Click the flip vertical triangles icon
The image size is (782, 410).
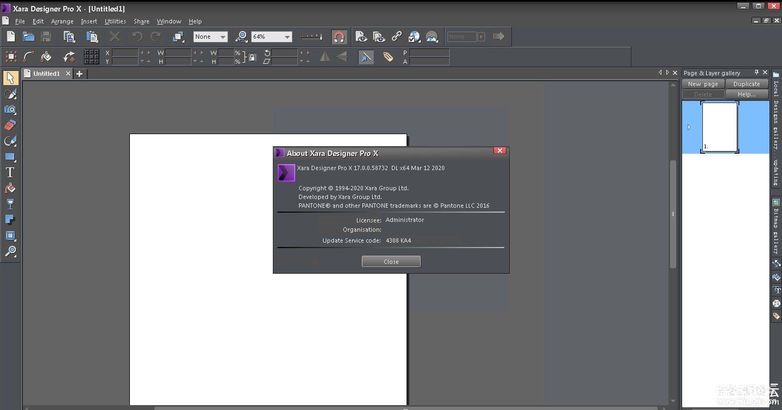[342, 56]
